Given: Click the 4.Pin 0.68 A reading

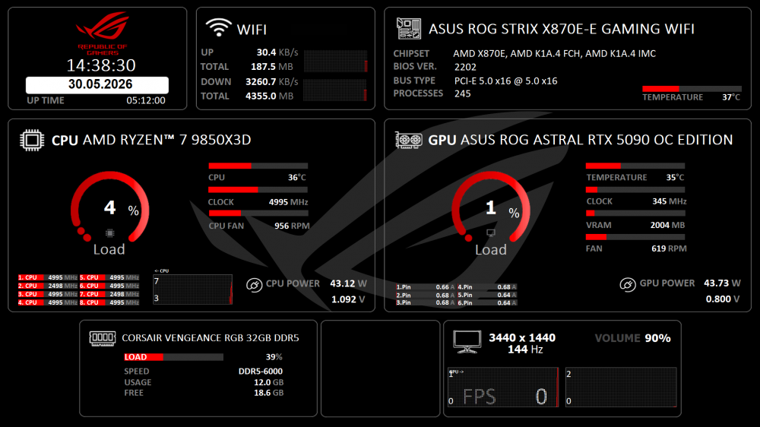Looking at the screenshot, I should 487,287.
